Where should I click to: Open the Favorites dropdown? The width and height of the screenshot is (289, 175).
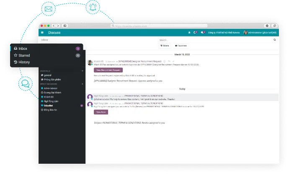[x=181, y=46]
